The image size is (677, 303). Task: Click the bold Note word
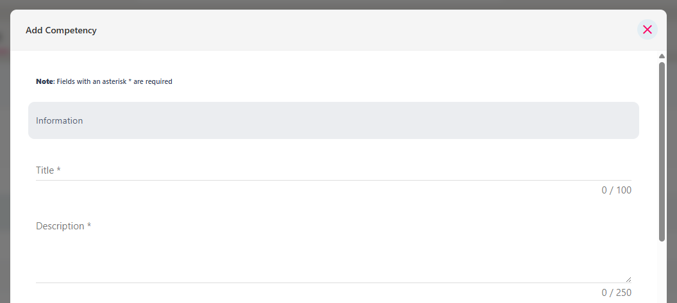tap(44, 81)
